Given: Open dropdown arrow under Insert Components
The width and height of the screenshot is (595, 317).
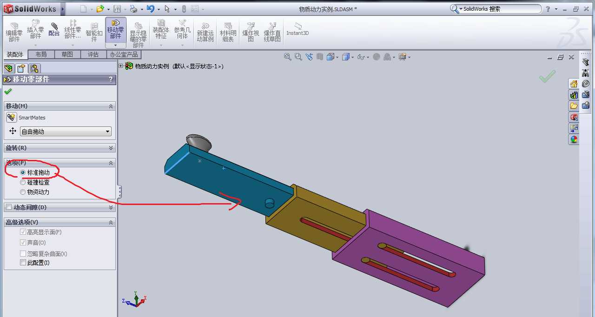Looking at the screenshot, I should click(35, 45).
